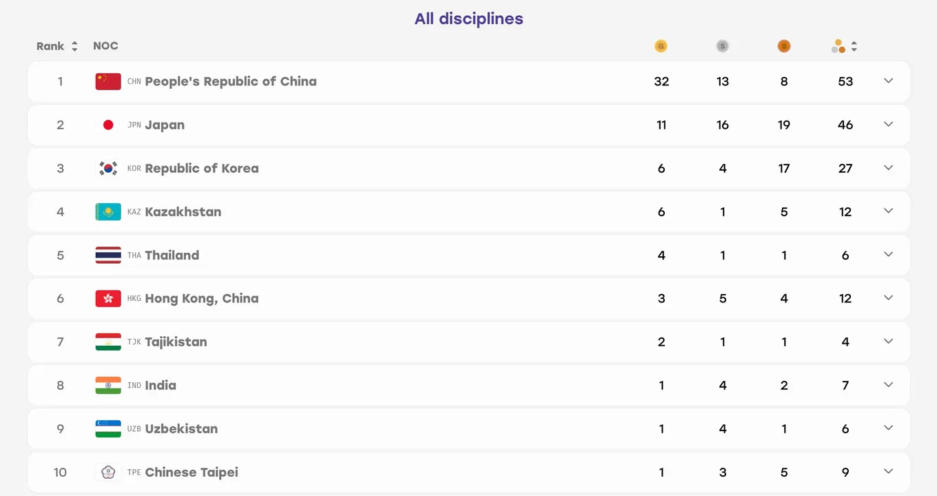Click the TPE country code
The width and height of the screenshot is (937, 496).
point(134,472)
